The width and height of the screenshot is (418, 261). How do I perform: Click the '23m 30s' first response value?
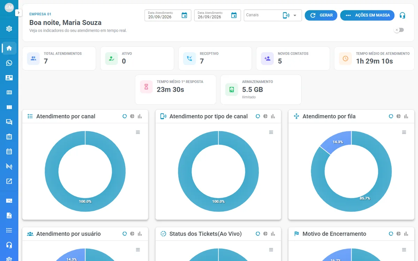170,89
